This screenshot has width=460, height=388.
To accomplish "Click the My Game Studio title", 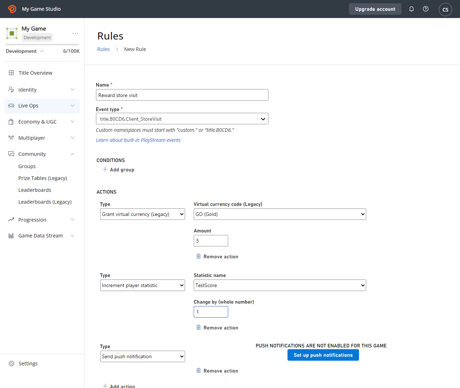I will coord(41,9).
